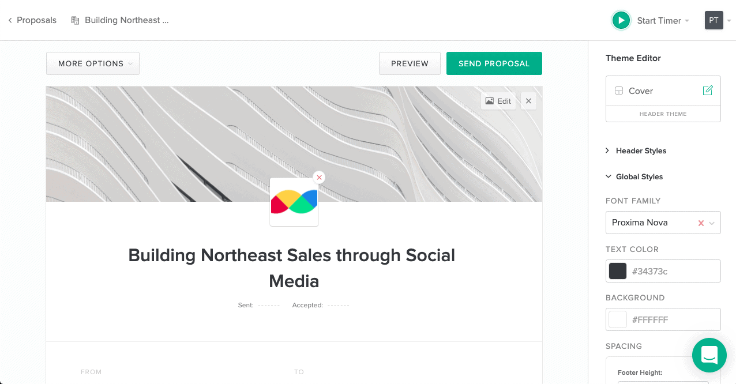The height and width of the screenshot is (384, 736).
Task: Click the colorful company logo image
Action: point(294,202)
